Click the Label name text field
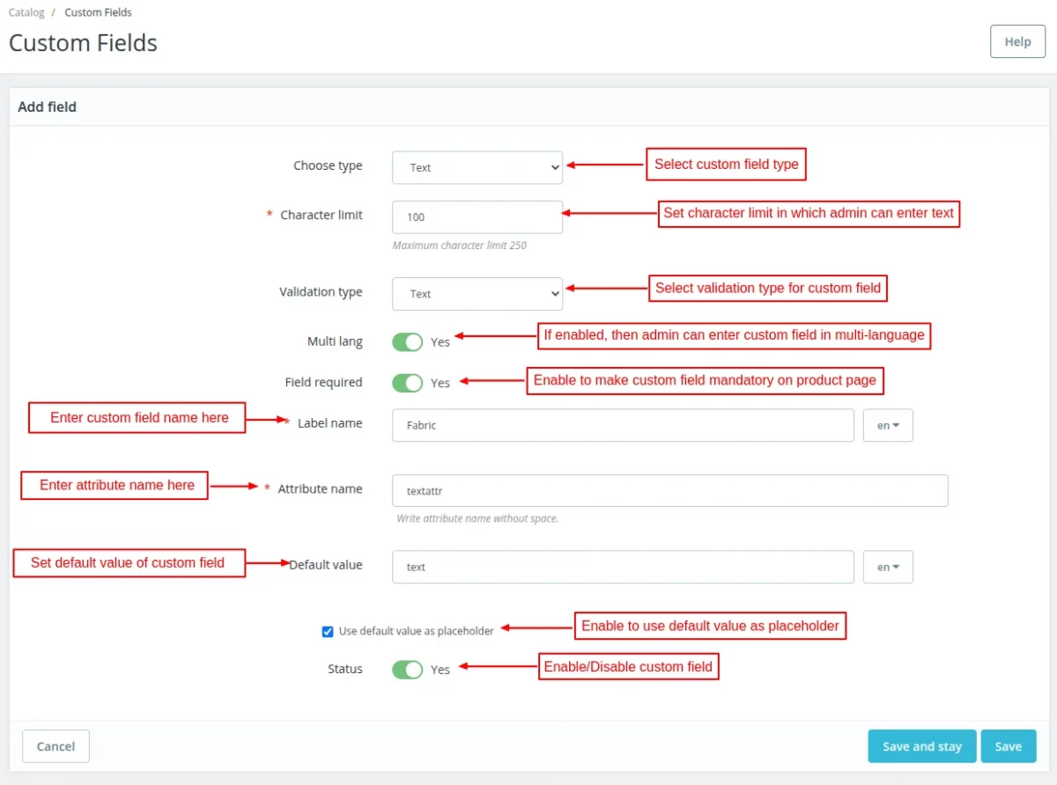 [623, 425]
